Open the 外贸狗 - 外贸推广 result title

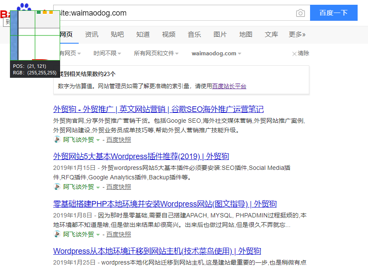pyautogui.click(x=158, y=109)
